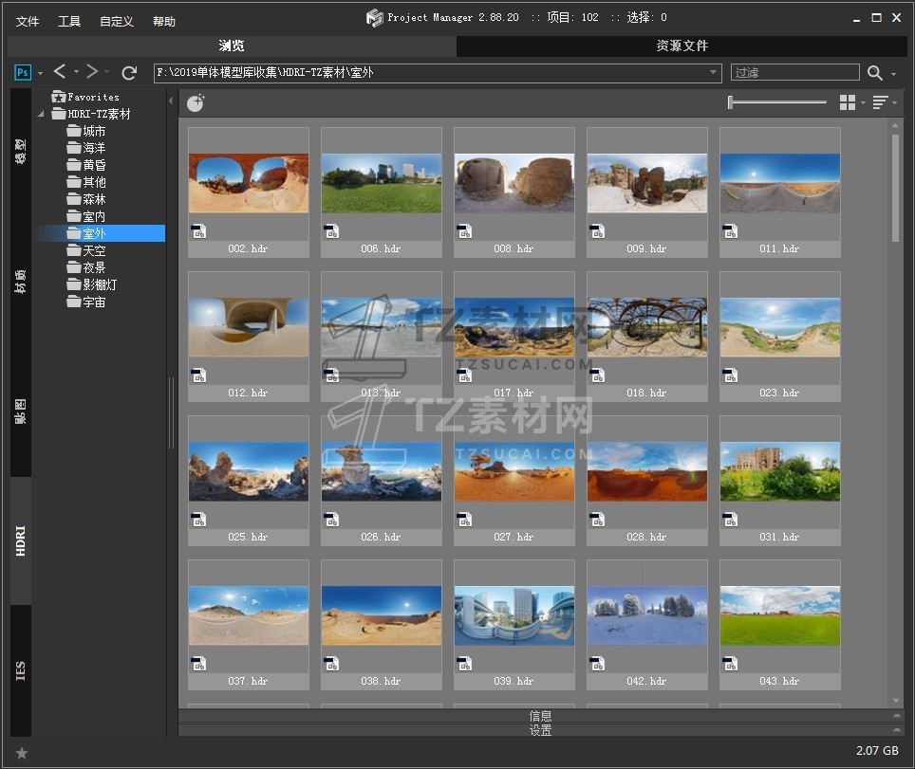The height and width of the screenshot is (769, 915).
Task: Go back with the left arrow button
Action: [60, 71]
